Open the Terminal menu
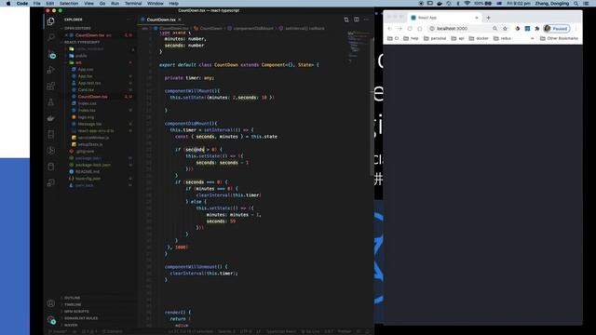596x335 pixels. click(x=133, y=4)
